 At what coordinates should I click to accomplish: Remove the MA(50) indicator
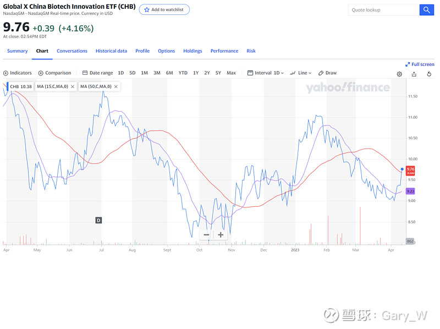116,86
